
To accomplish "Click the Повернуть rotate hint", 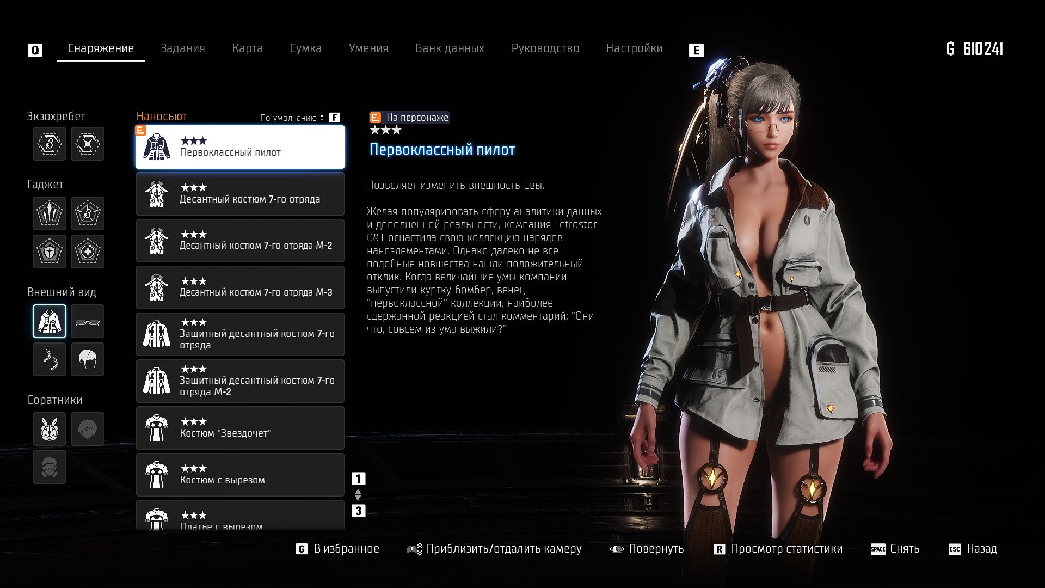I will coord(647,549).
